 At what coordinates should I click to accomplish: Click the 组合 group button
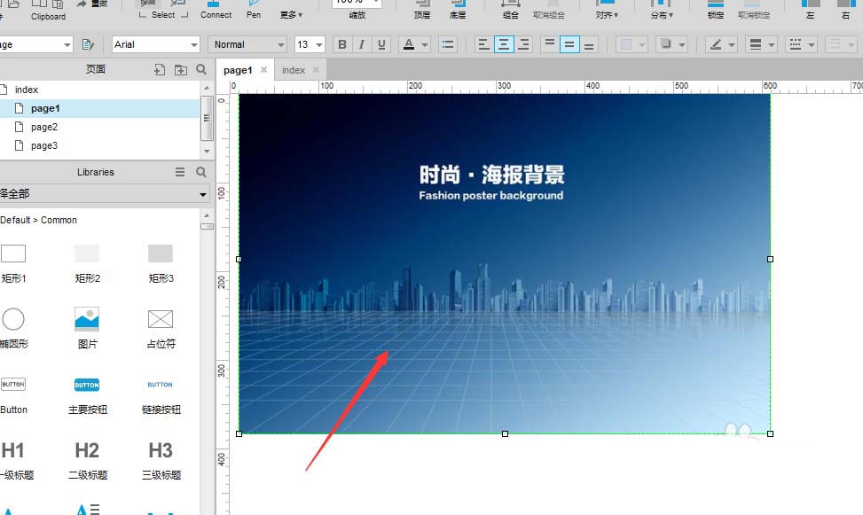510,10
